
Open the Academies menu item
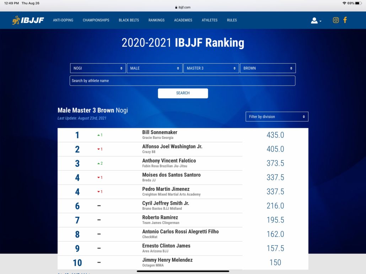point(183,20)
